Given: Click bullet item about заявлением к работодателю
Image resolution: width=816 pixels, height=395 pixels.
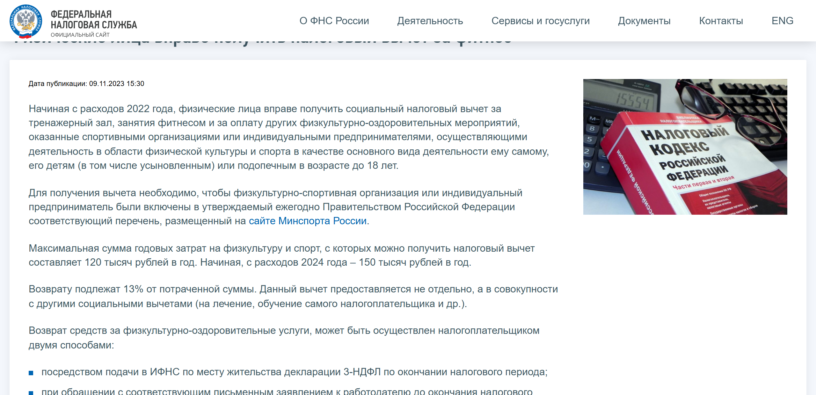Looking at the screenshot, I should [287, 391].
